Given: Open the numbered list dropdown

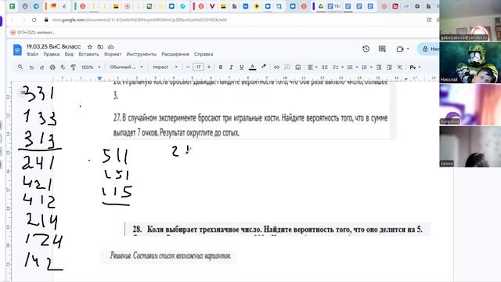Looking at the screenshot, I should [366, 67].
